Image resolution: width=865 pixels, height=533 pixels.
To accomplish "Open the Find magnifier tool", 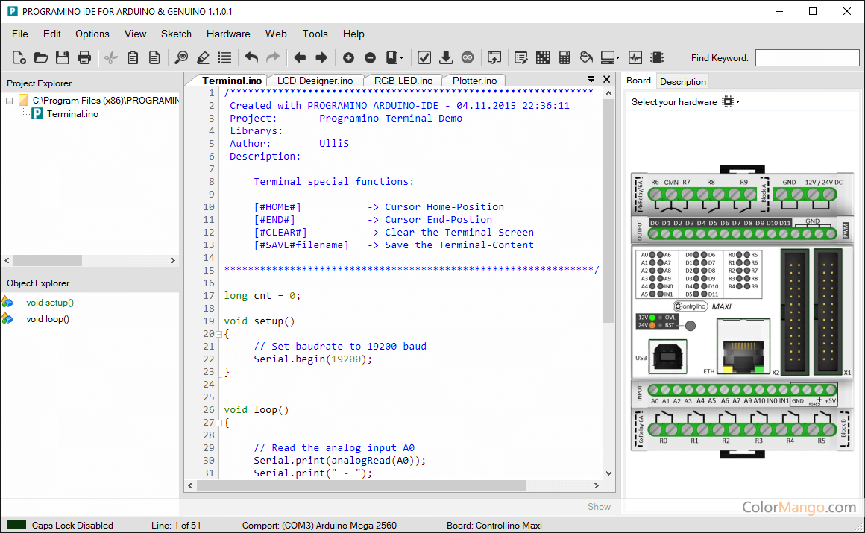I will (181, 57).
